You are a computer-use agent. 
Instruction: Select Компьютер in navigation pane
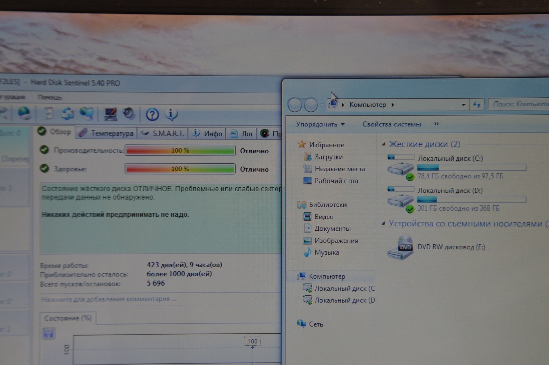327,276
